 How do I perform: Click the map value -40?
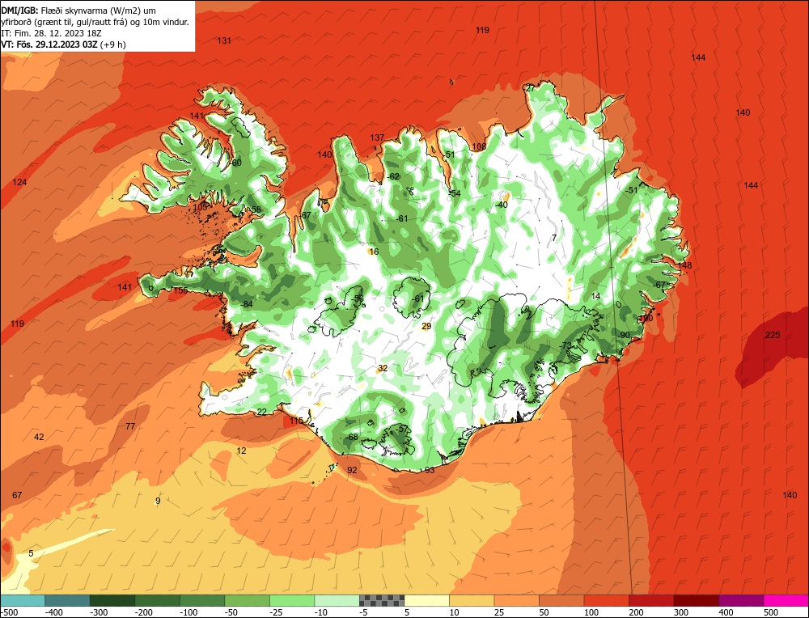[501, 205]
